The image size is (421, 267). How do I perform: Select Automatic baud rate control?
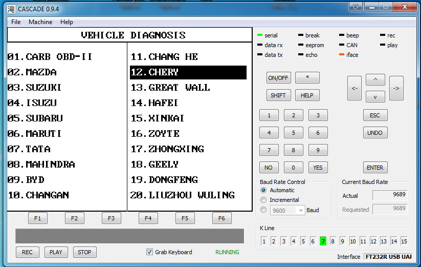263,190
